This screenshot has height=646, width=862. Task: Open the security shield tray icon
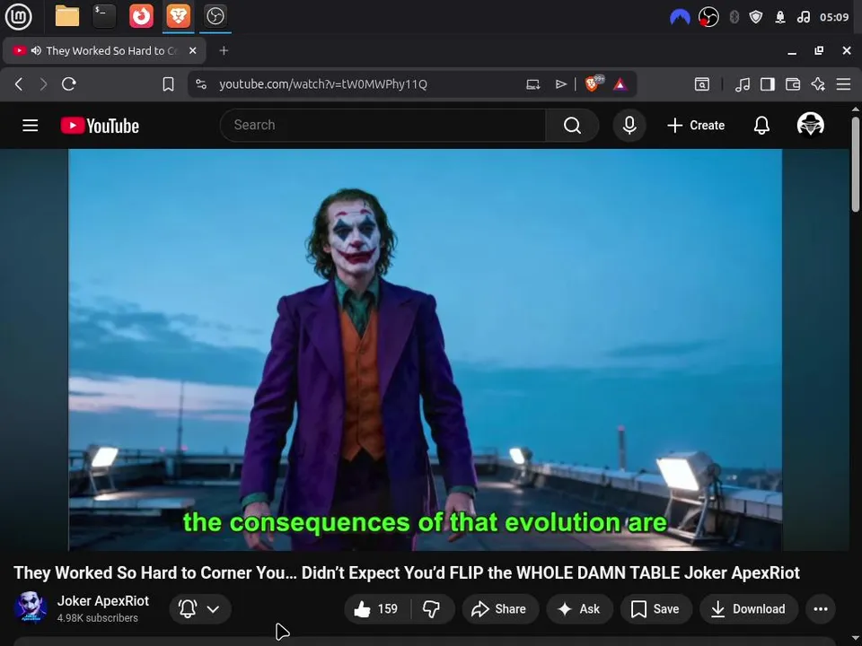tap(756, 17)
